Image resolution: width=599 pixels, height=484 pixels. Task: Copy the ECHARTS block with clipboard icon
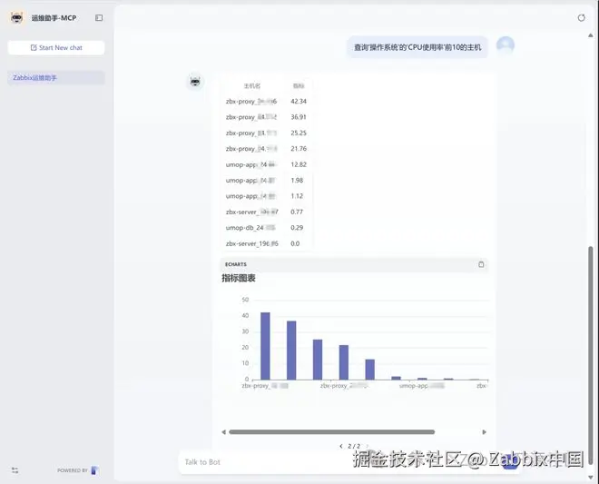[481, 264]
